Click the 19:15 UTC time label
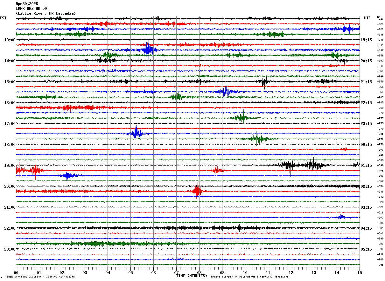The width and height of the screenshot is (385, 281). pyautogui.click(x=366, y=40)
